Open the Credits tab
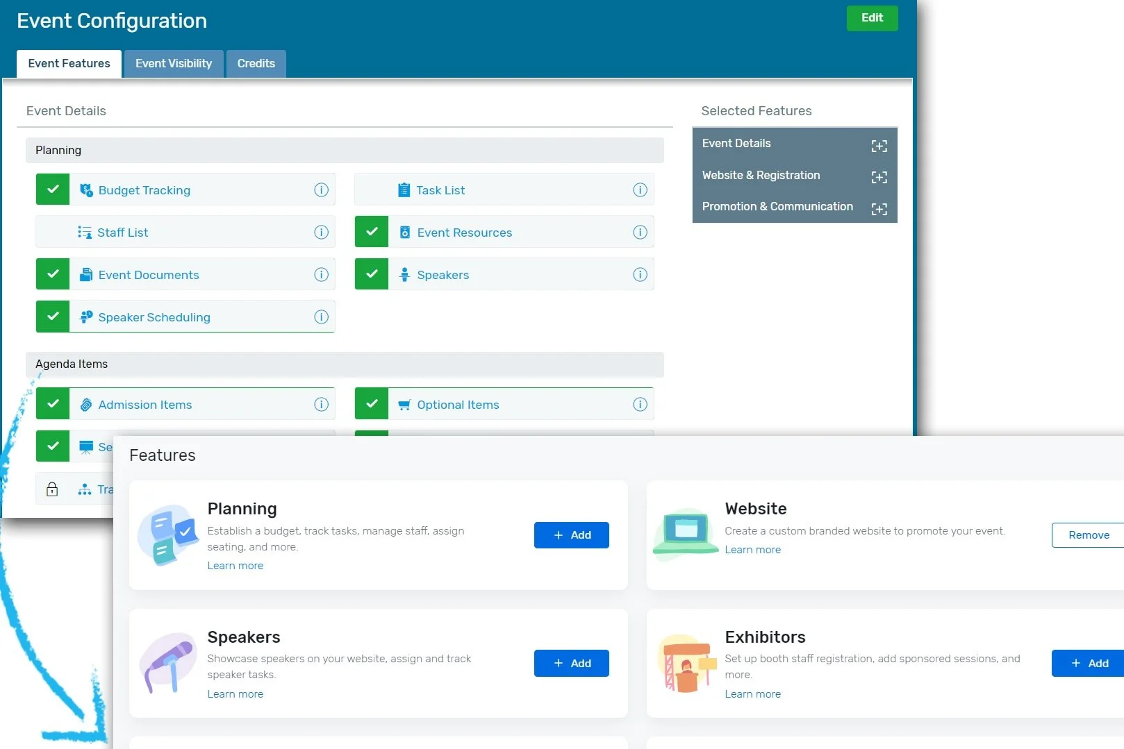The image size is (1124, 749). [x=256, y=63]
